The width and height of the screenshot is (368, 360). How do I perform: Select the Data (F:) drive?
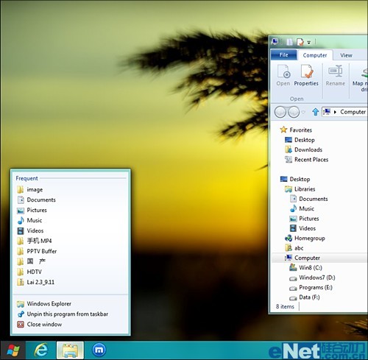[x=305, y=297]
